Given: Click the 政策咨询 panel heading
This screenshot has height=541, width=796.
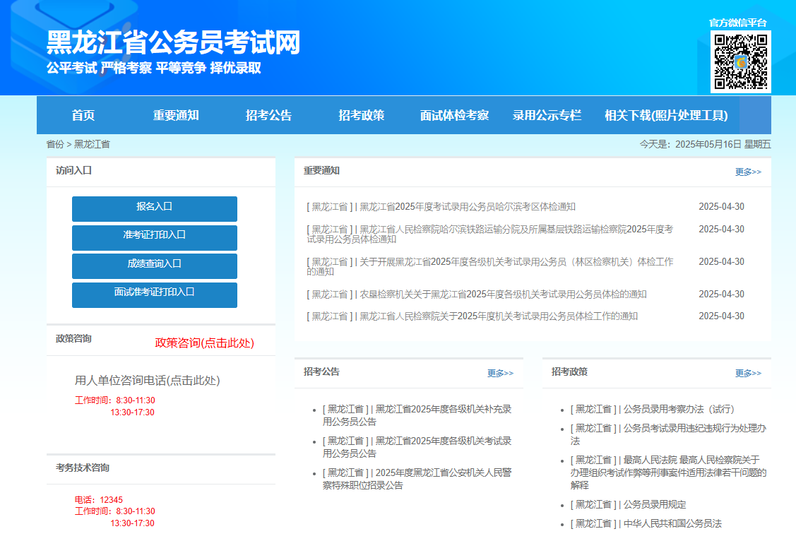Looking at the screenshot, I should [x=73, y=338].
